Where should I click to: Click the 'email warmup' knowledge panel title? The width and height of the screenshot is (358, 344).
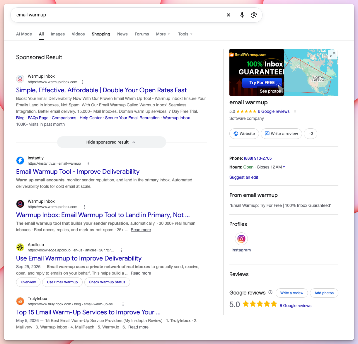[x=248, y=102]
